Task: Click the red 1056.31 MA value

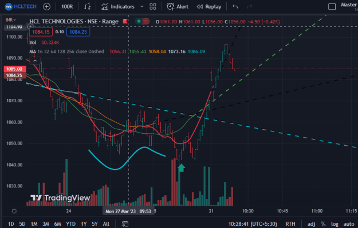Action: 118,51
